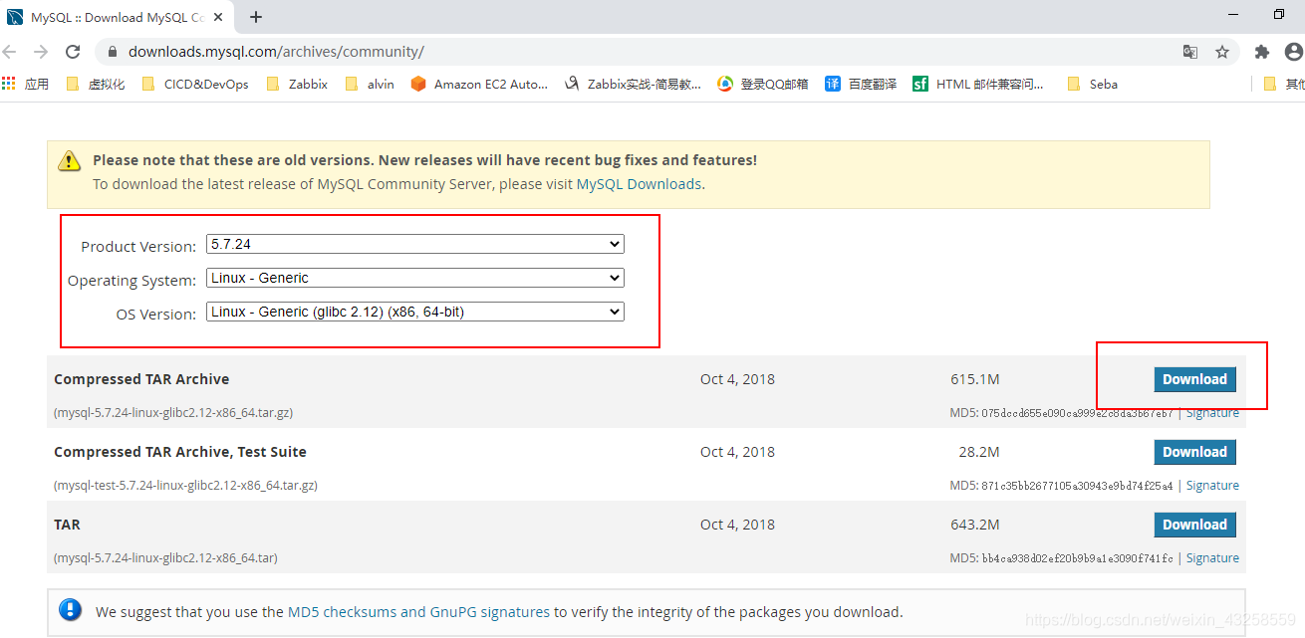
Task: Open the Amazon EC2 Auto bookmark
Action: coord(480,85)
